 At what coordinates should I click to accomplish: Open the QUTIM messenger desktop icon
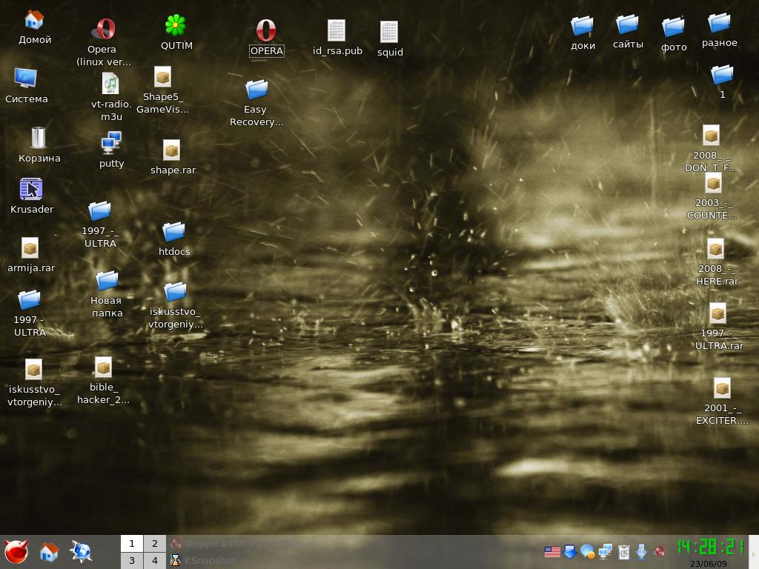point(176,27)
